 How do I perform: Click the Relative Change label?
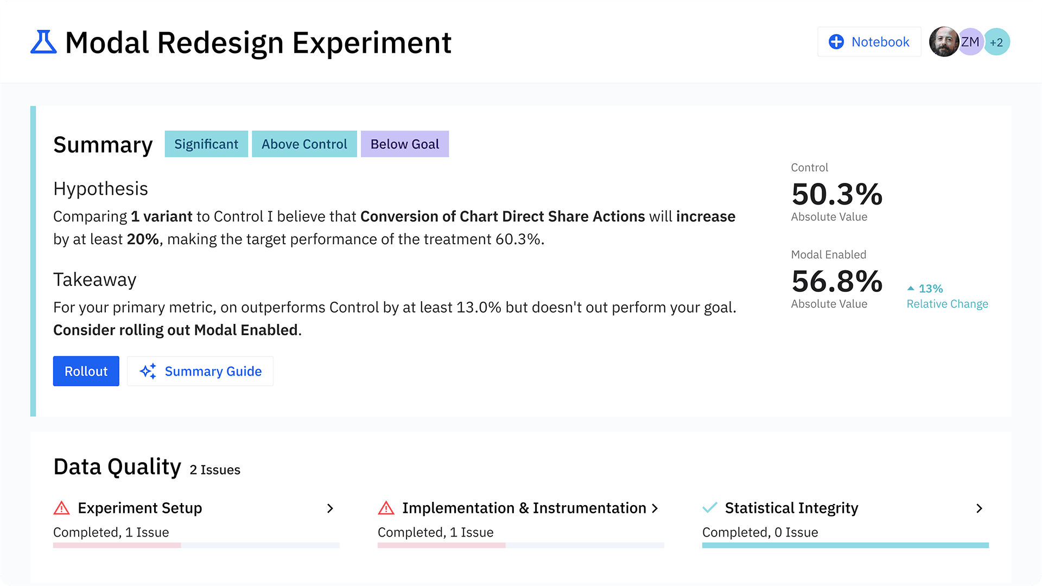point(946,304)
